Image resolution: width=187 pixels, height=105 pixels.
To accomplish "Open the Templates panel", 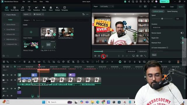I will [x=65, y=8].
